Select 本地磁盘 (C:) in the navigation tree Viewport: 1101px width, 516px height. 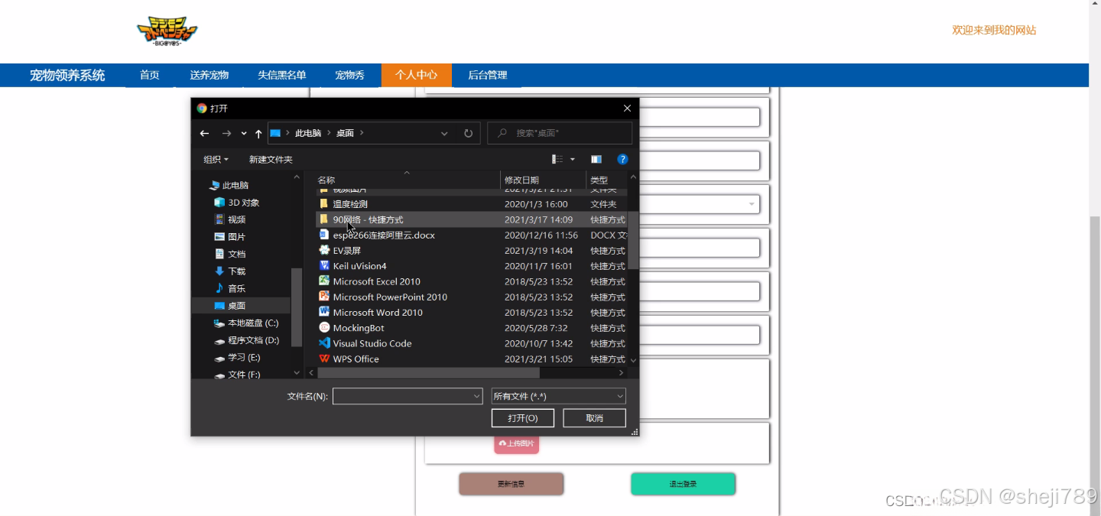(x=253, y=323)
